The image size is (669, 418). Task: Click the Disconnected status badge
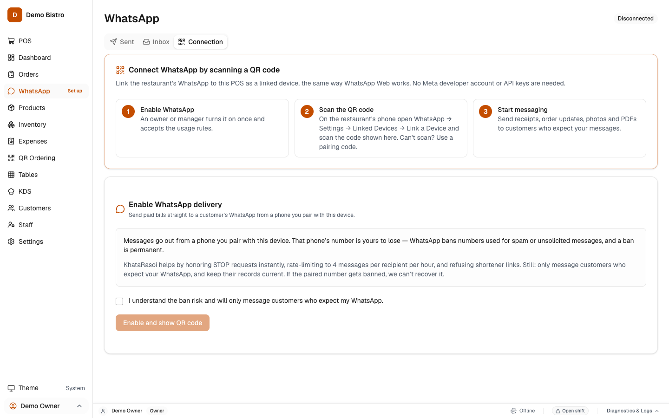[x=636, y=19]
